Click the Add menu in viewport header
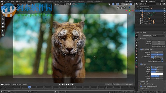This screenshot has width=166, height=93. tap(27, 4)
